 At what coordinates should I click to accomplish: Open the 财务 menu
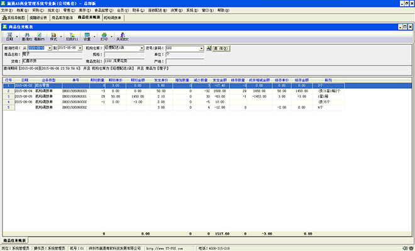pos(138,10)
